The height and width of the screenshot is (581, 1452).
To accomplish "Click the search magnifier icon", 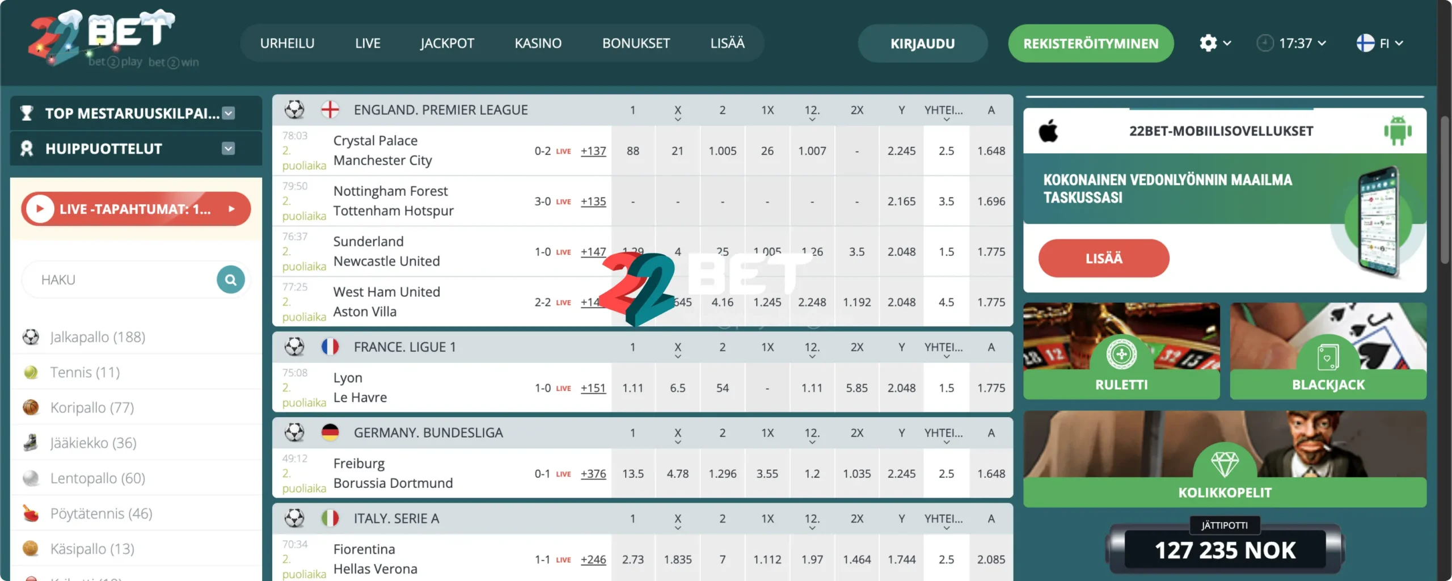I will click(x=230, y=279).
